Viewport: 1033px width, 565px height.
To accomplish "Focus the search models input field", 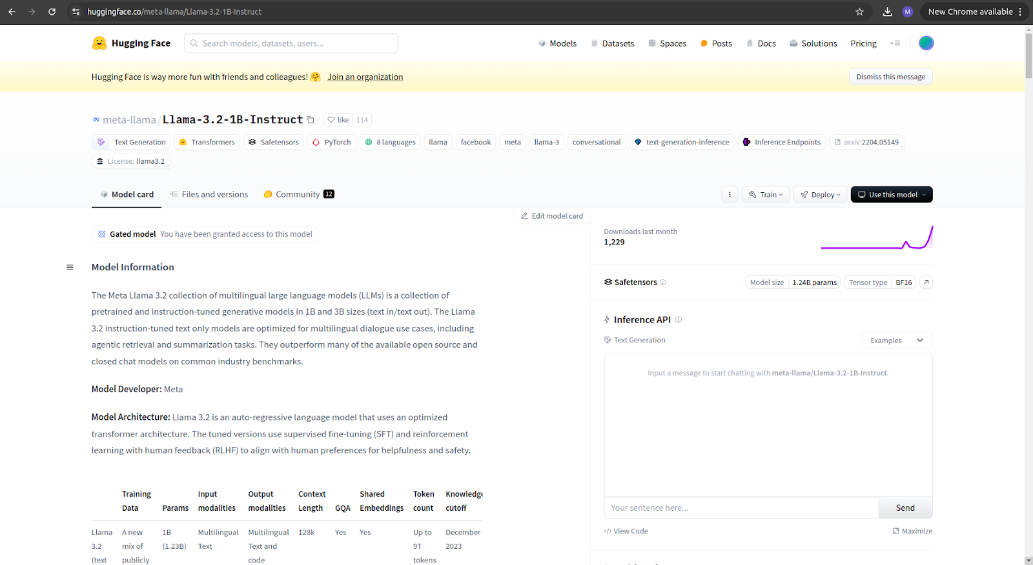I will 291,43.
